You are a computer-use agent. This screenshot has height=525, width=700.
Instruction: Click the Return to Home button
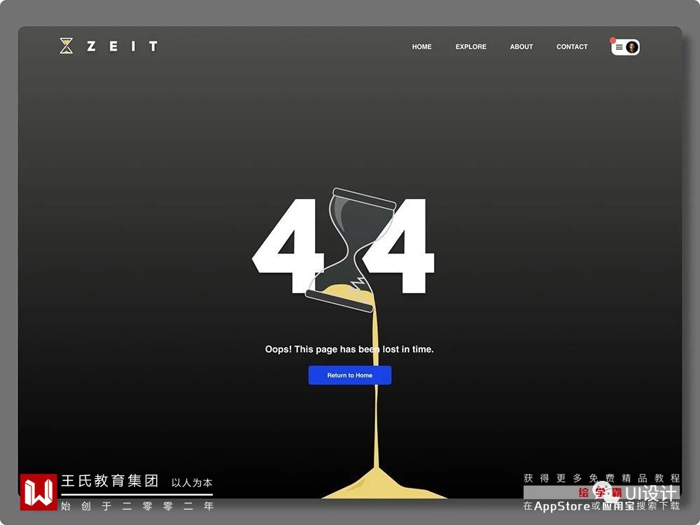350,375
